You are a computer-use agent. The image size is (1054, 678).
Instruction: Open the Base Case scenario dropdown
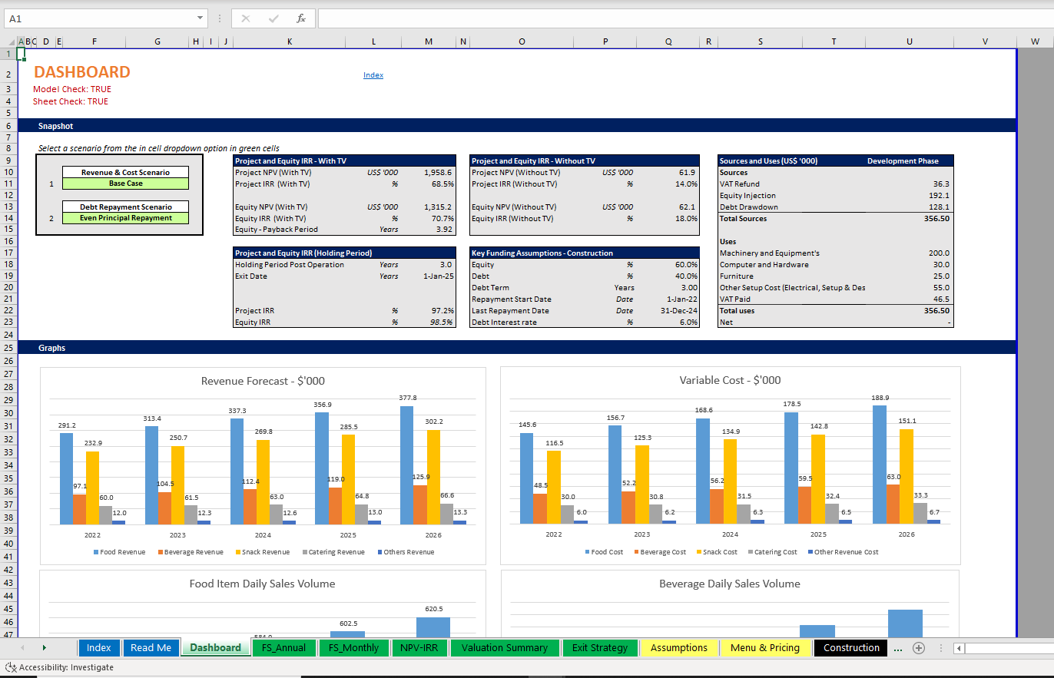coord(125,183)
